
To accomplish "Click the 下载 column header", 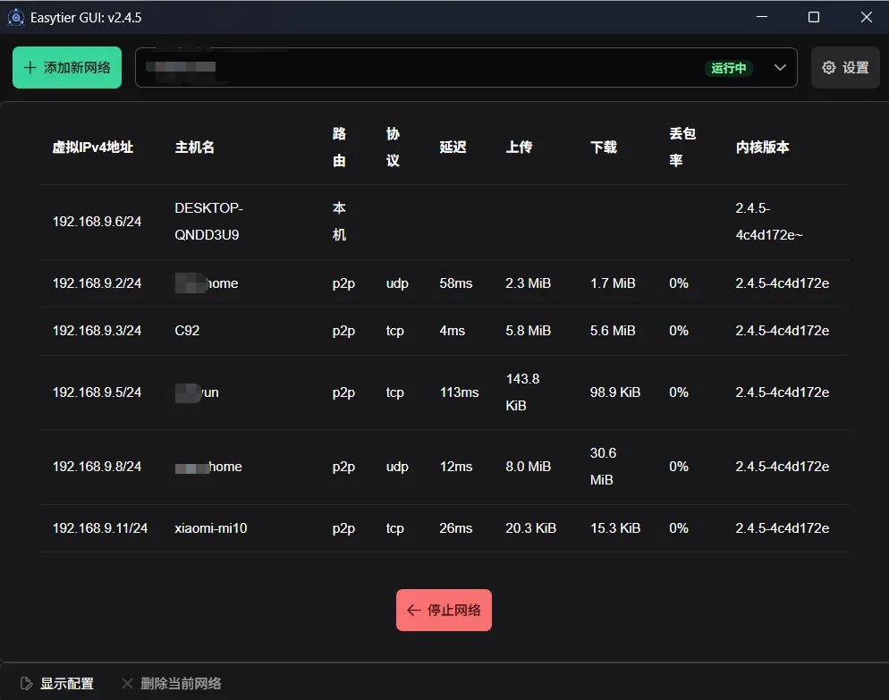I will (x=603, y=148).
